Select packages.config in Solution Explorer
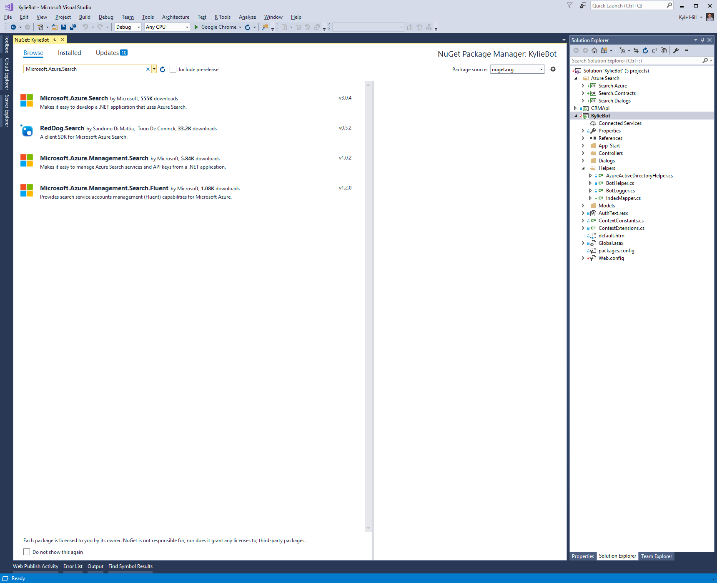Screen dimensions: 717x583 [616, 251]
